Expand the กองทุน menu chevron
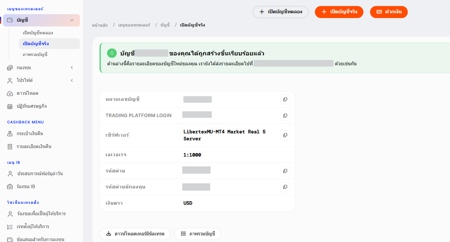450x242 pixels. tap(72, 68)
